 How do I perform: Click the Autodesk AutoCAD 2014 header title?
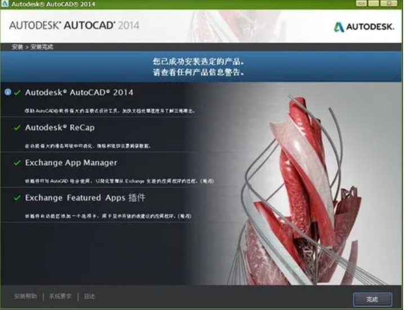[x=74, y=26]
